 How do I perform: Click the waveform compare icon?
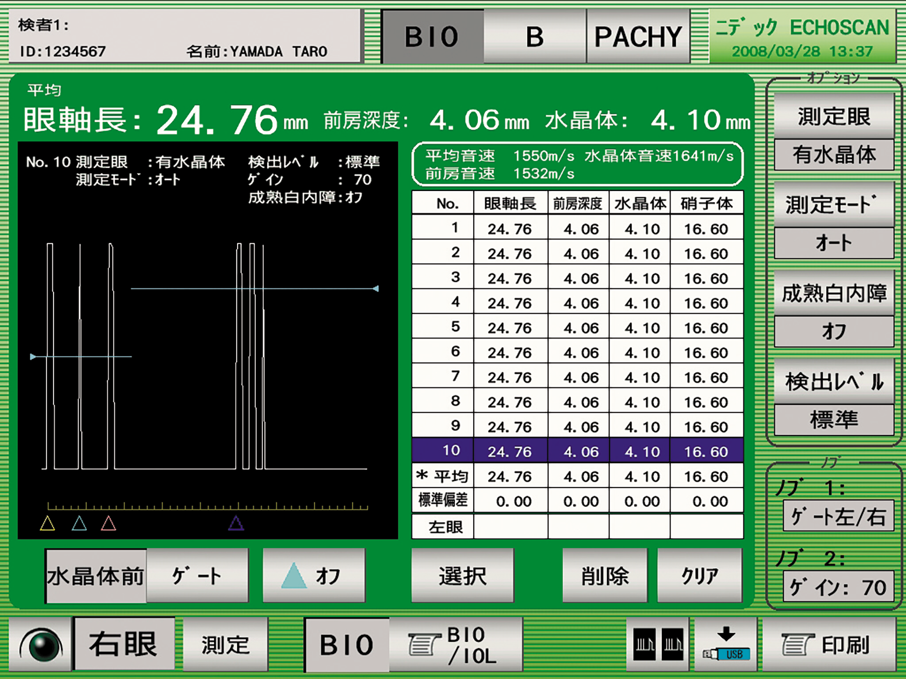click(658, 644)
